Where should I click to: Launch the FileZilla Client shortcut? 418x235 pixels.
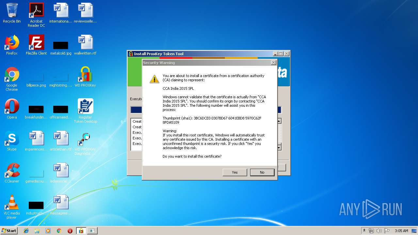click(x=36, y=45)
